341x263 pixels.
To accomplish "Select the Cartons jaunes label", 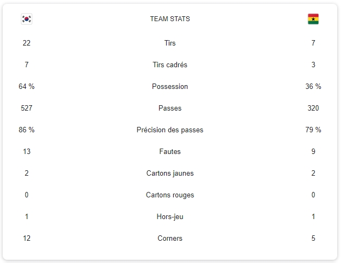I will click(x=170, y=174).
